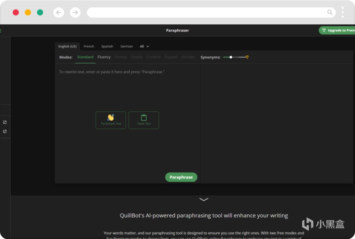The width and height of the screenshot is (355, 239).
Task: Click the Upgrade to Premium button
Action: coord(337,30)
